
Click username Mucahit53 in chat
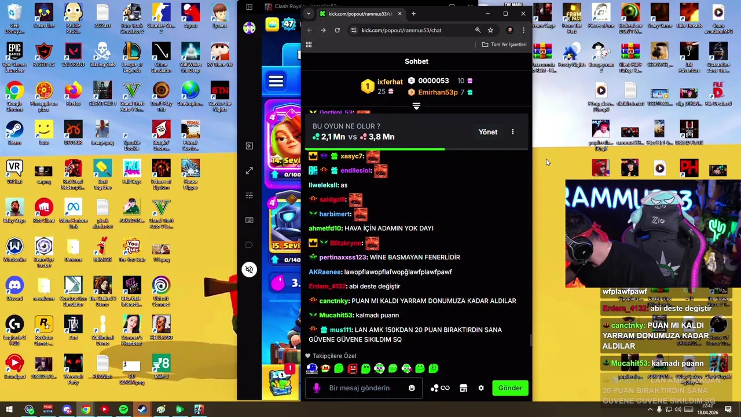point(336,315)
